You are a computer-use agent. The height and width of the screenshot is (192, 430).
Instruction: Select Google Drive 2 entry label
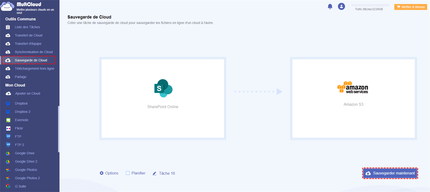pyautogui.click(x=26, y=161)
